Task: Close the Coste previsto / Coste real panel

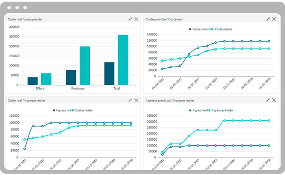Action: (274, 19)
